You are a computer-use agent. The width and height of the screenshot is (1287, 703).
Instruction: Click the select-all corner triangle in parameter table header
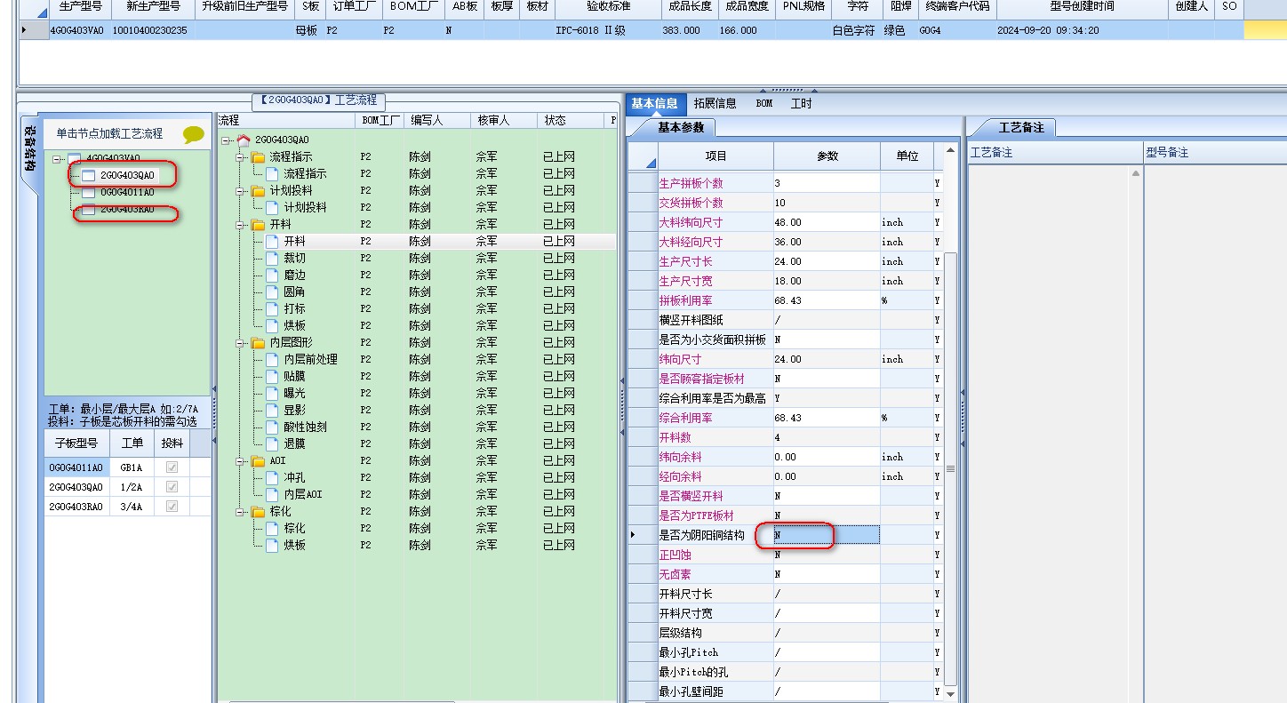point(649,162)
